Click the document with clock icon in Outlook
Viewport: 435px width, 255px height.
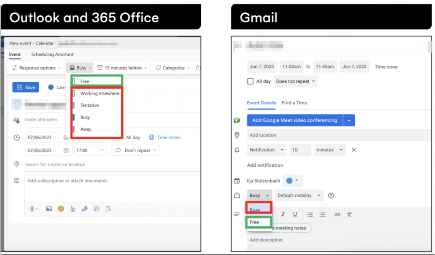pyautogui.click(x=108, y=209)
